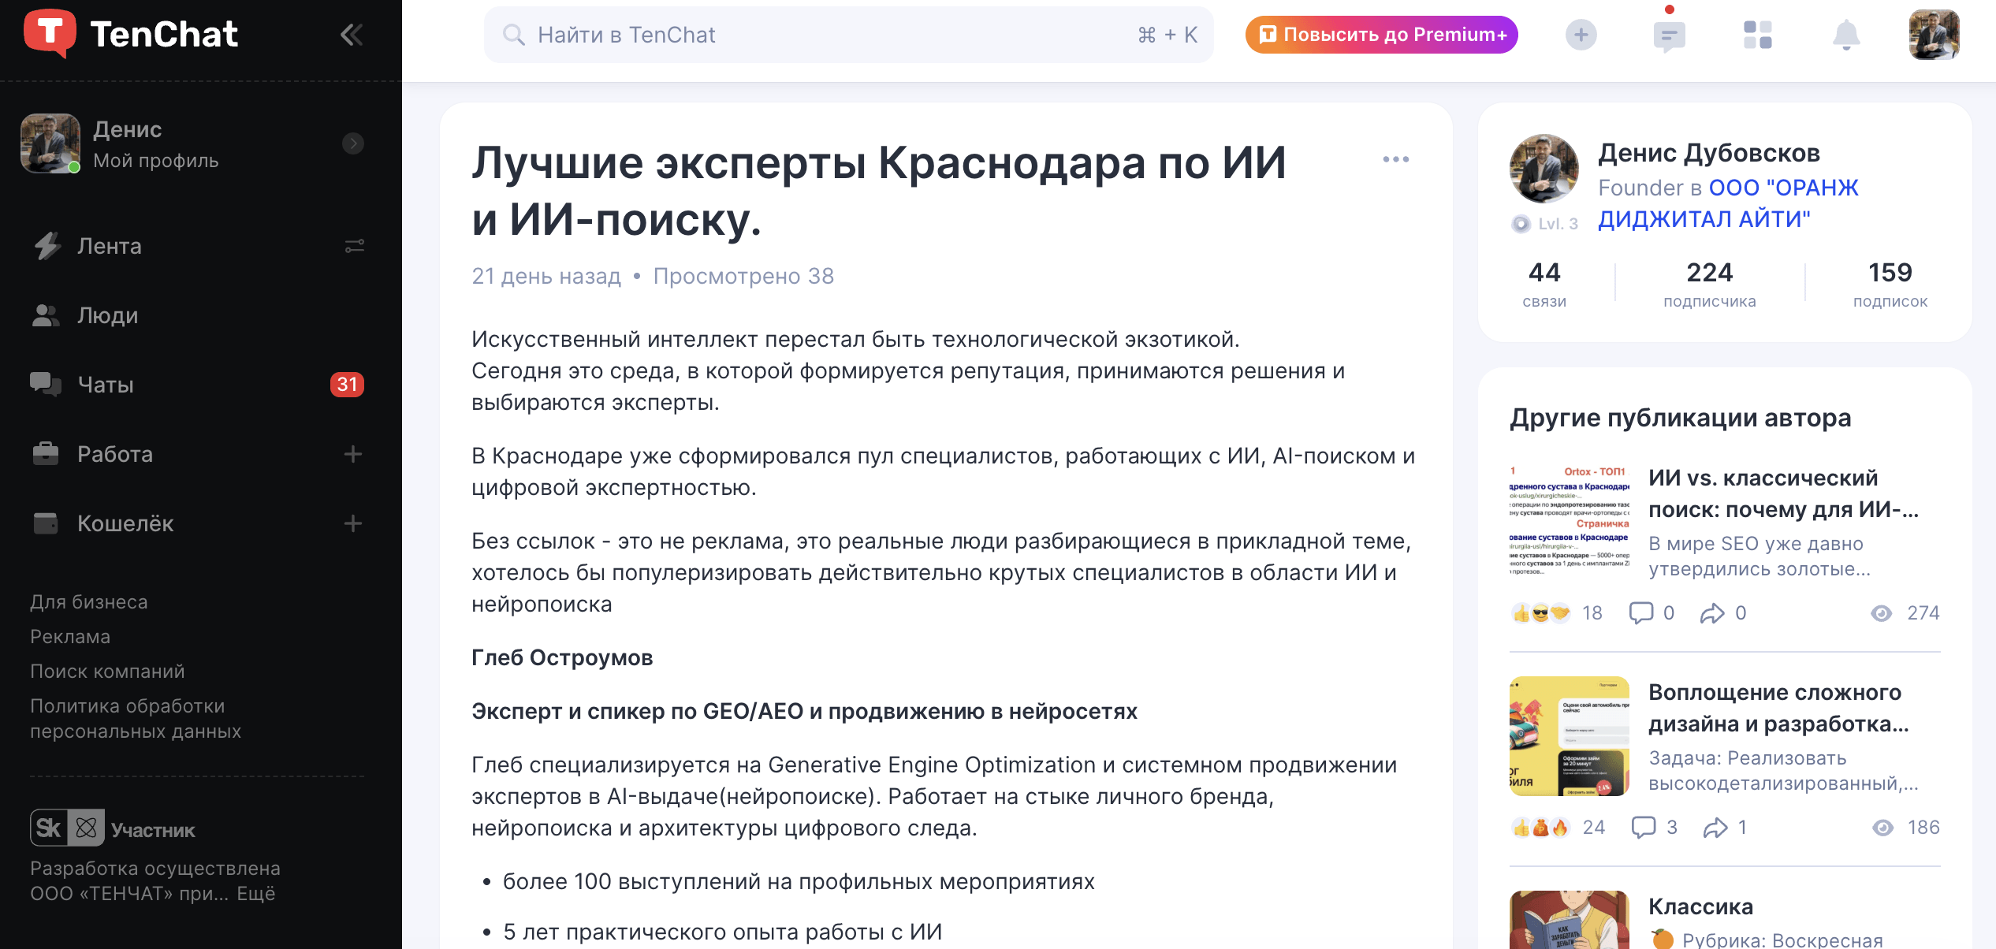The image size is (1996, 949).
Task: Open ООО "ОРАНЖ ДИДЖИТАЛ АЙТИ" company link
Action: coord(1726,203)
